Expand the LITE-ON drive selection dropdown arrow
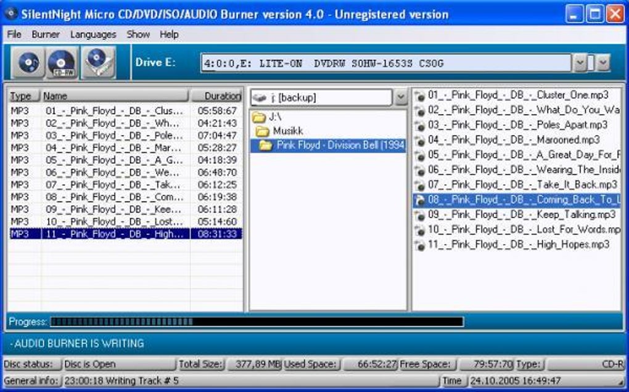The image size is (629, 392). pyautogui.click(x=579, y=63)
